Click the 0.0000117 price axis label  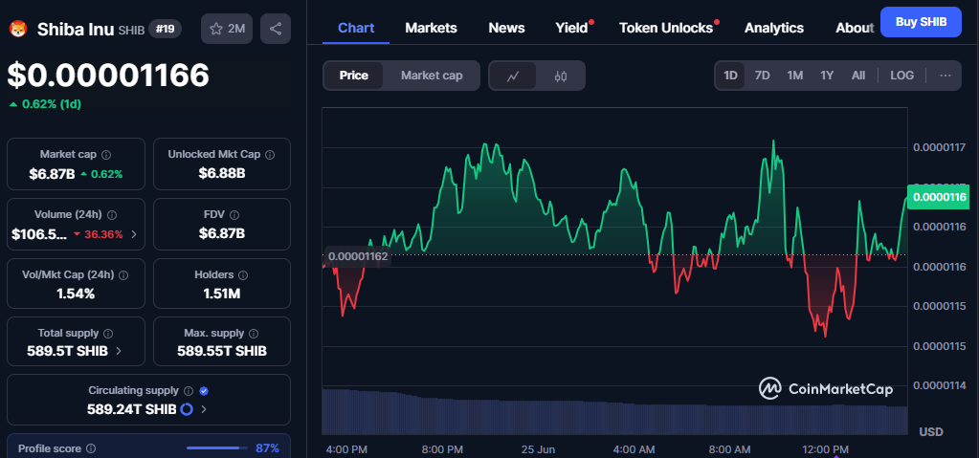coord(940,148)
